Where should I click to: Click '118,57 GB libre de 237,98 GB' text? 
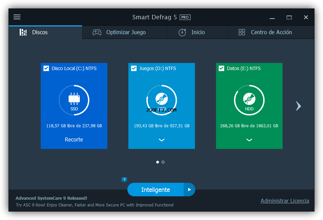click(74, 126)
